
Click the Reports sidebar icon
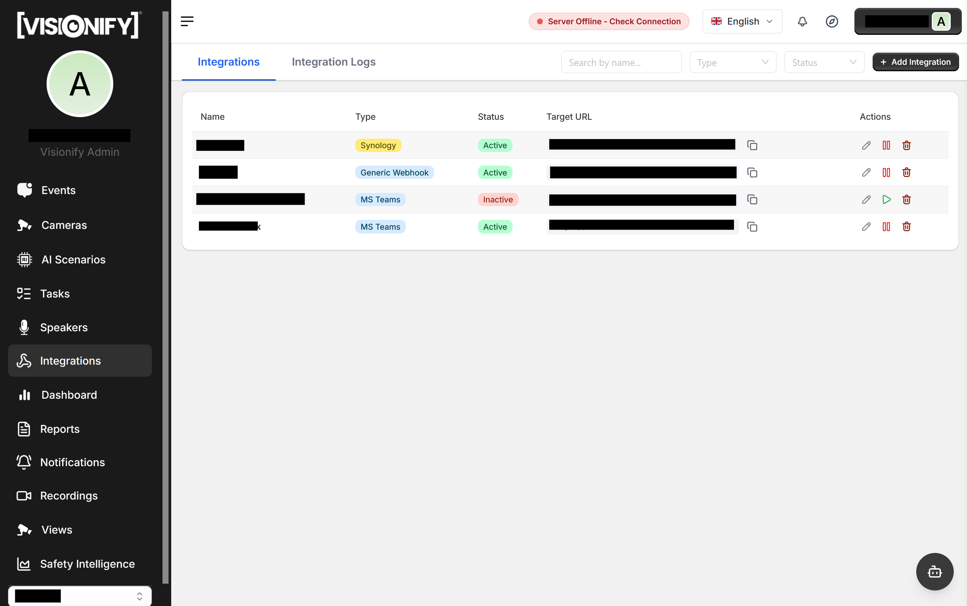point(24,429)
